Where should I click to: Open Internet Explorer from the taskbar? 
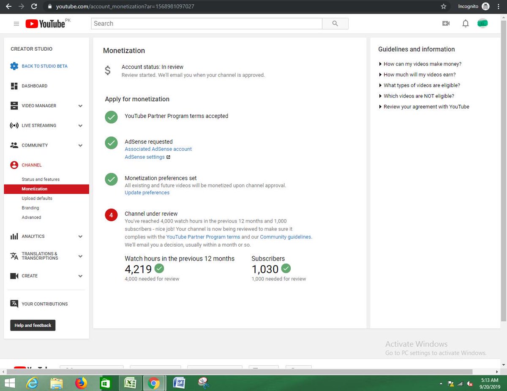point(31,383)
